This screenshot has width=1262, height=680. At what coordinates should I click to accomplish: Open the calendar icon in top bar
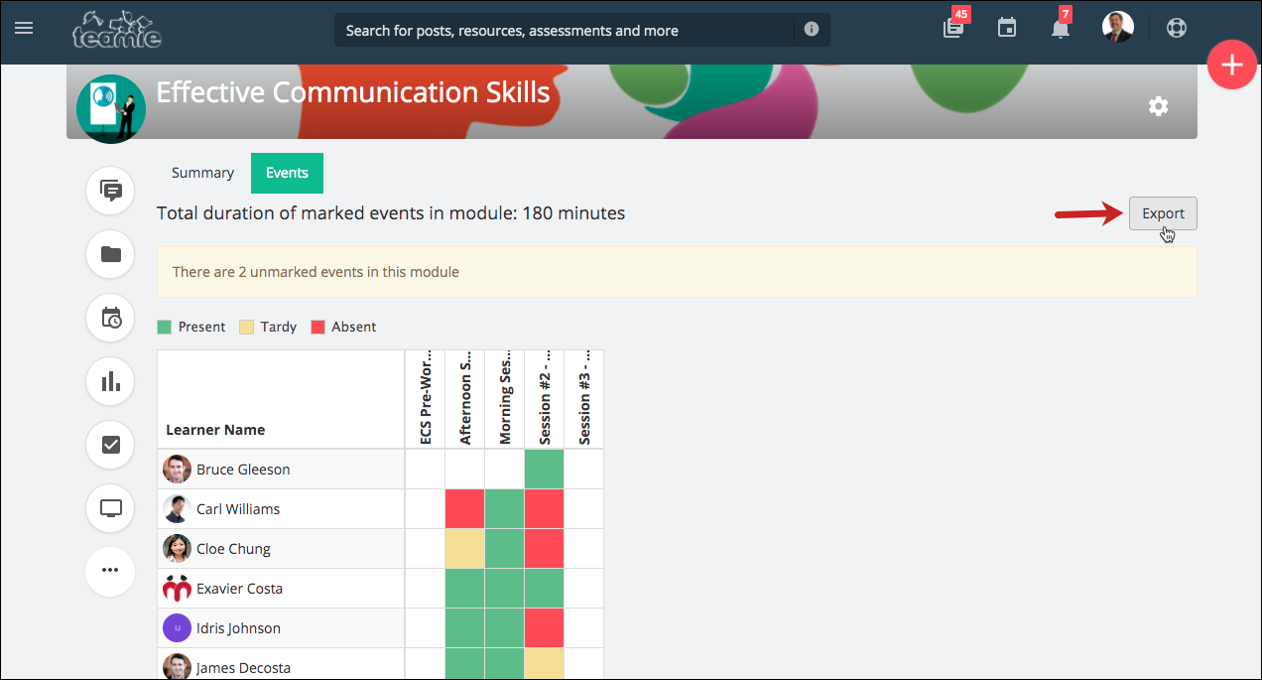click(1007, 28)
